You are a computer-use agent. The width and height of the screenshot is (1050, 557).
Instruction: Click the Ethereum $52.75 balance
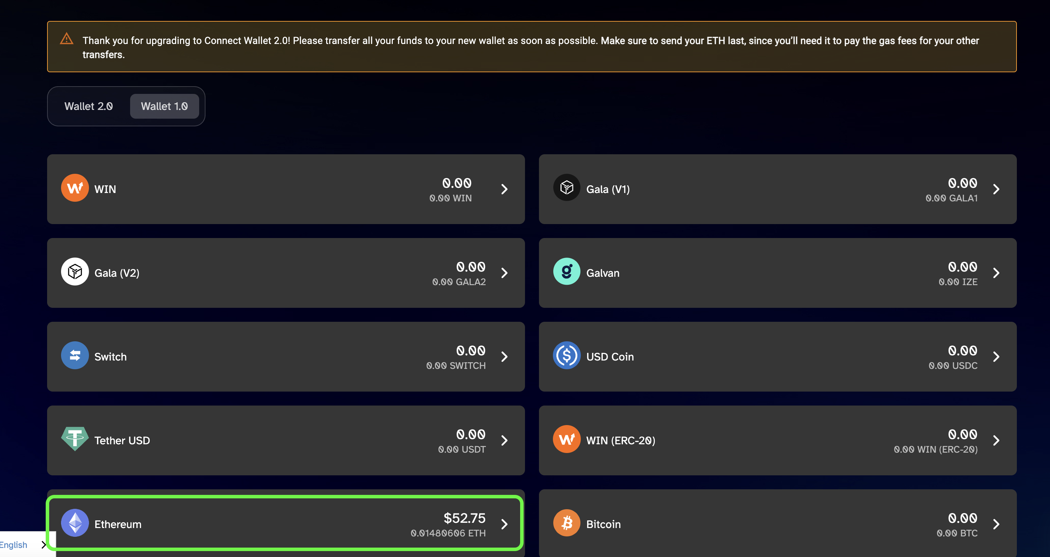pos(464,518)
